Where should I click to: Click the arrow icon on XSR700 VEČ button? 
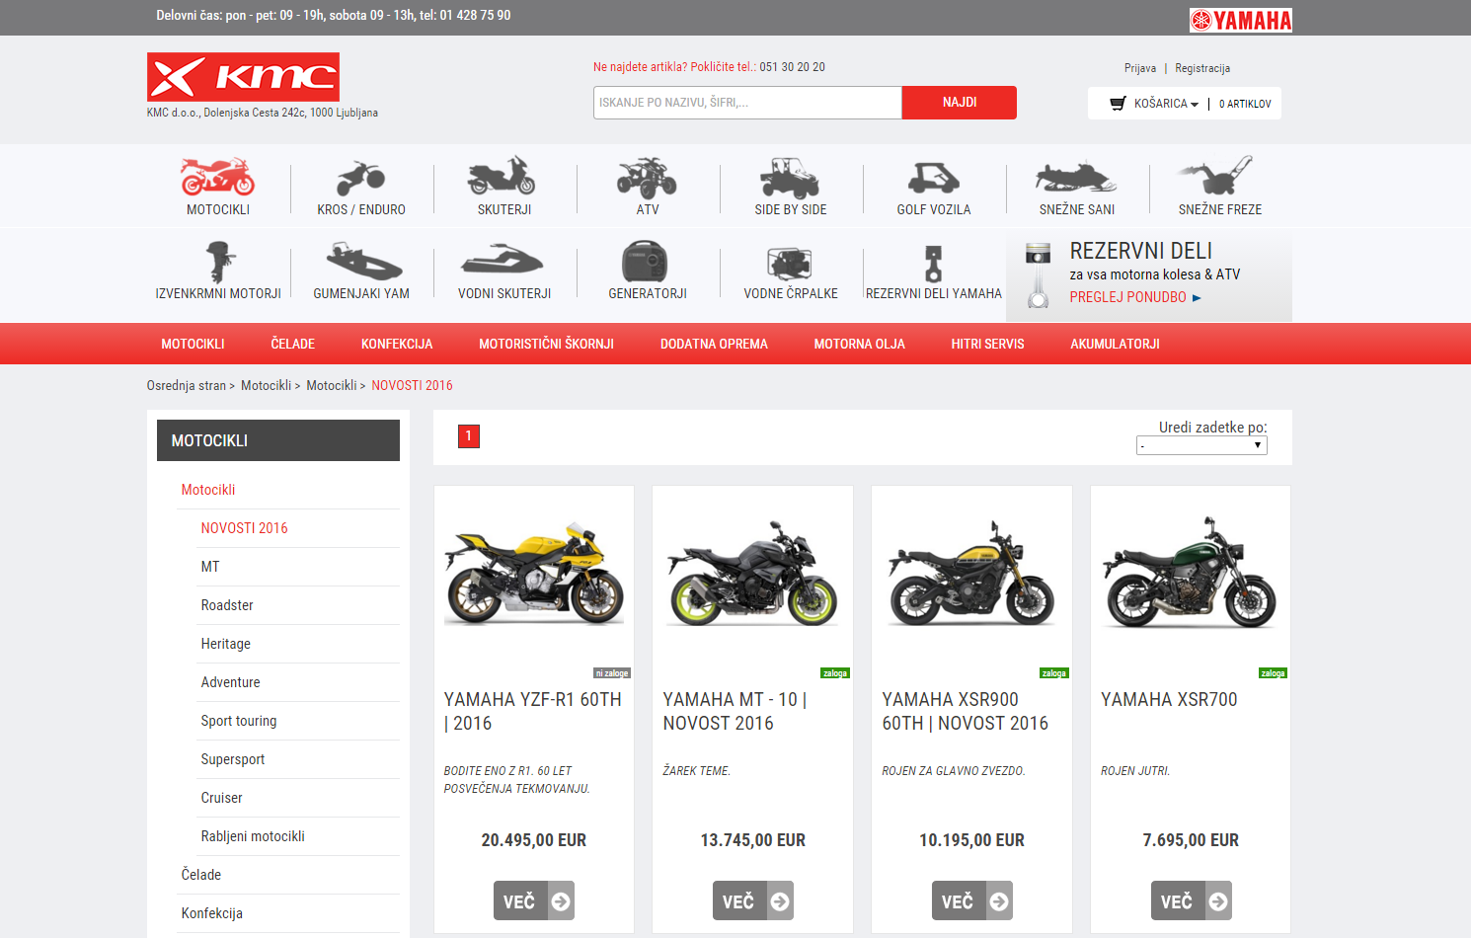click(1218, 901)
